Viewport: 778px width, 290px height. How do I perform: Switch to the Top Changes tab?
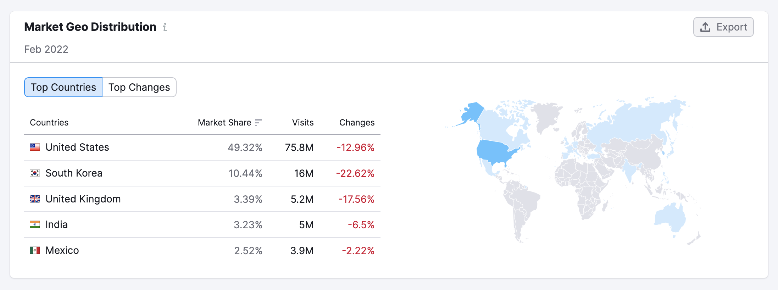point(139,87)
